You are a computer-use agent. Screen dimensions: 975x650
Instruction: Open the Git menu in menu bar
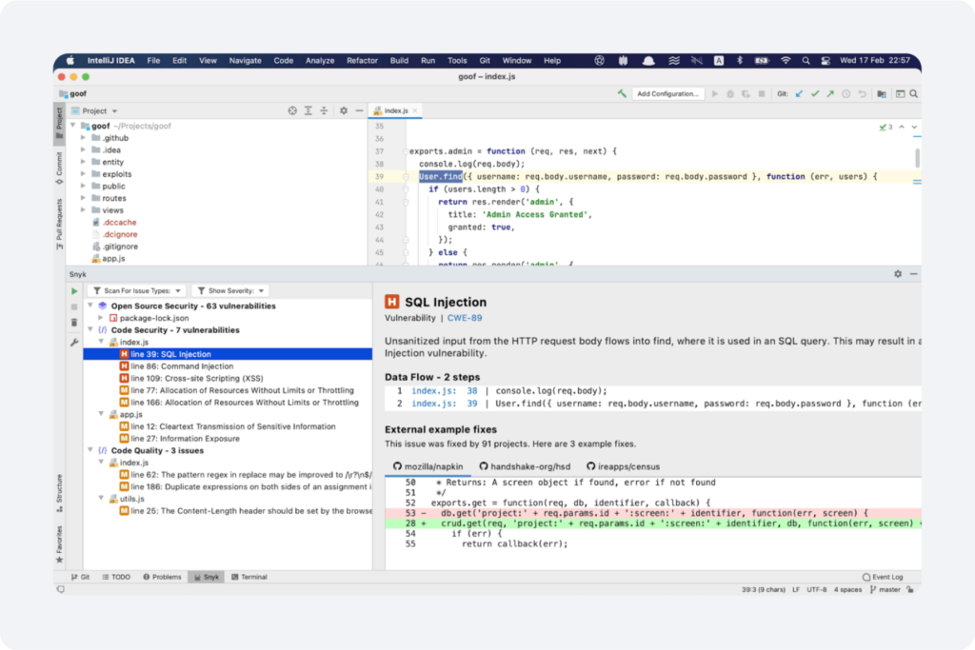click(x=485, y=61)
